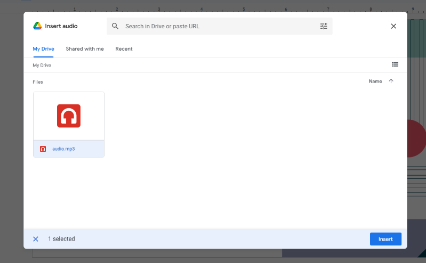The image size is (426, 263).
Task: Click the 1 selected status text
Action: [61, 239]
